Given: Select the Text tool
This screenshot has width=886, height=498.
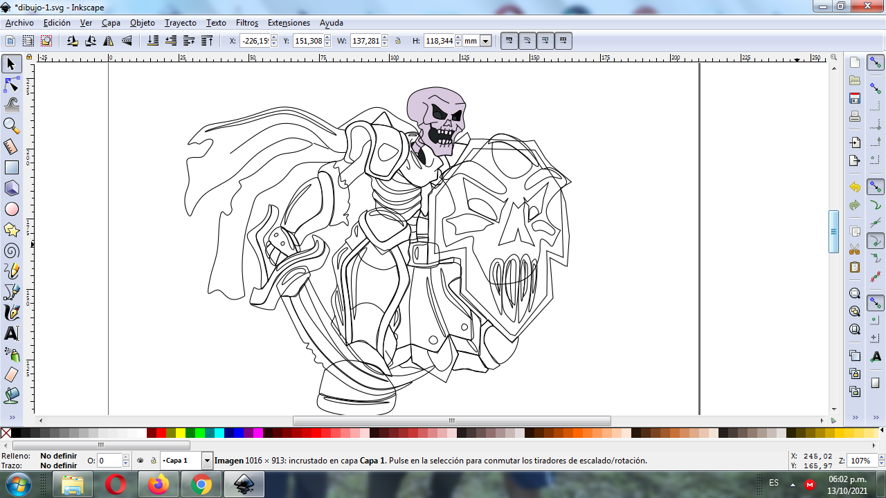Looking at the screenshot, I should [x=11, y=333].
